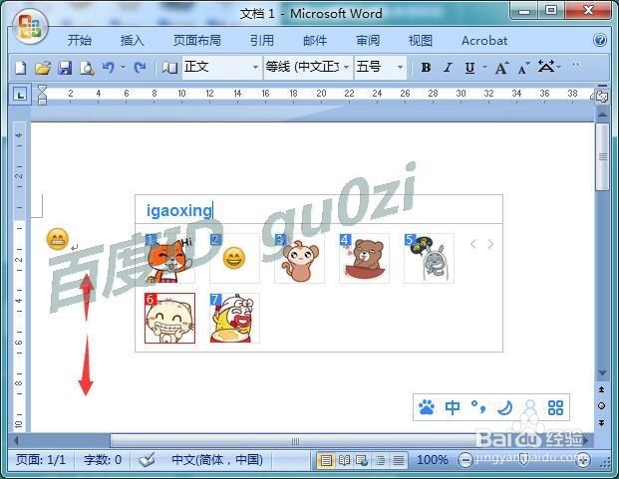Click the Baidu IME paw icon

tap(427, 407)
